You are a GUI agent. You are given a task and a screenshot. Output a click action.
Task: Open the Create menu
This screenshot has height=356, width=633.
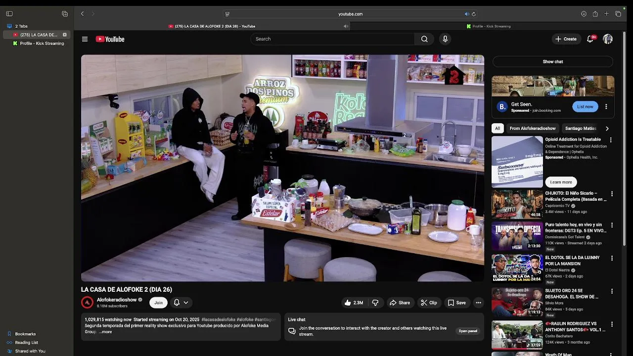pyautogui.click(x=566, y=39)
